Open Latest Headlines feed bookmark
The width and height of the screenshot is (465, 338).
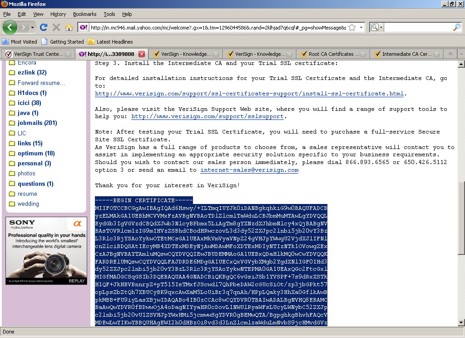pos(110,41)
